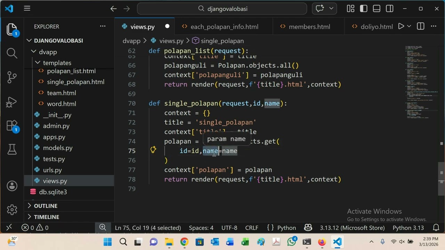Open urls.py in the explorer
The image size is (445, 250).
(52, 170)
